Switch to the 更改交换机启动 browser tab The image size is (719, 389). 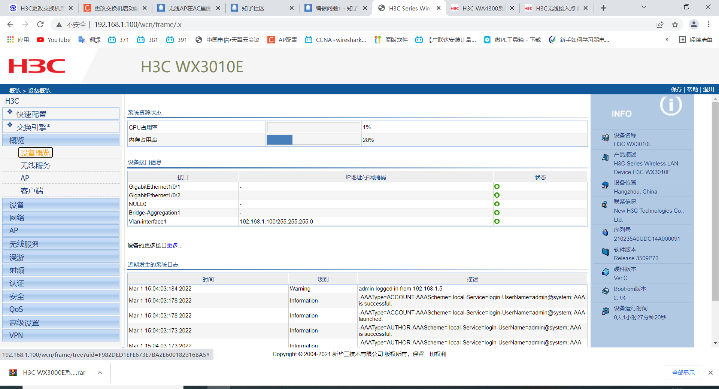(x=115, y=8)
